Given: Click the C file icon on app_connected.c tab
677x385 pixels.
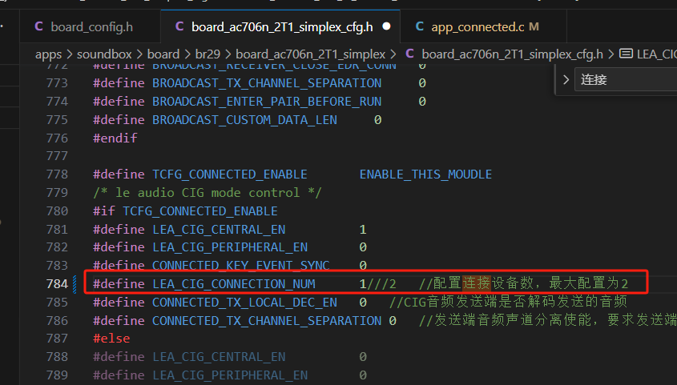Looking at the screenshot, I should pos(419,26).
